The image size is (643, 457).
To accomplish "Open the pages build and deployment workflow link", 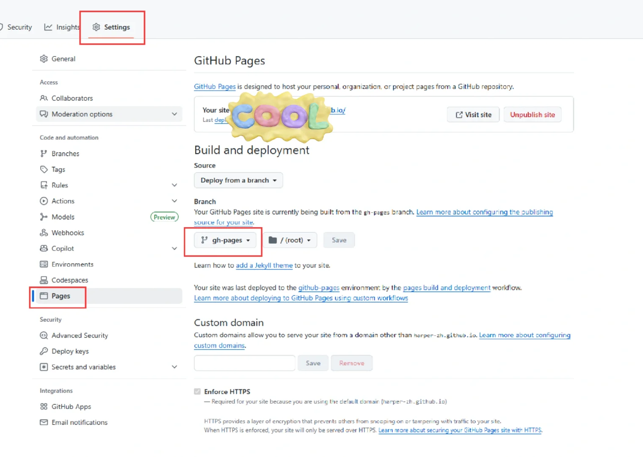I will pos(447,288).
